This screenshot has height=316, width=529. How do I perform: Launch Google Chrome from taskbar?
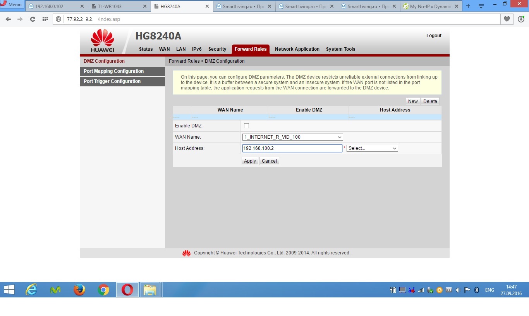click(x=103, y=290)
